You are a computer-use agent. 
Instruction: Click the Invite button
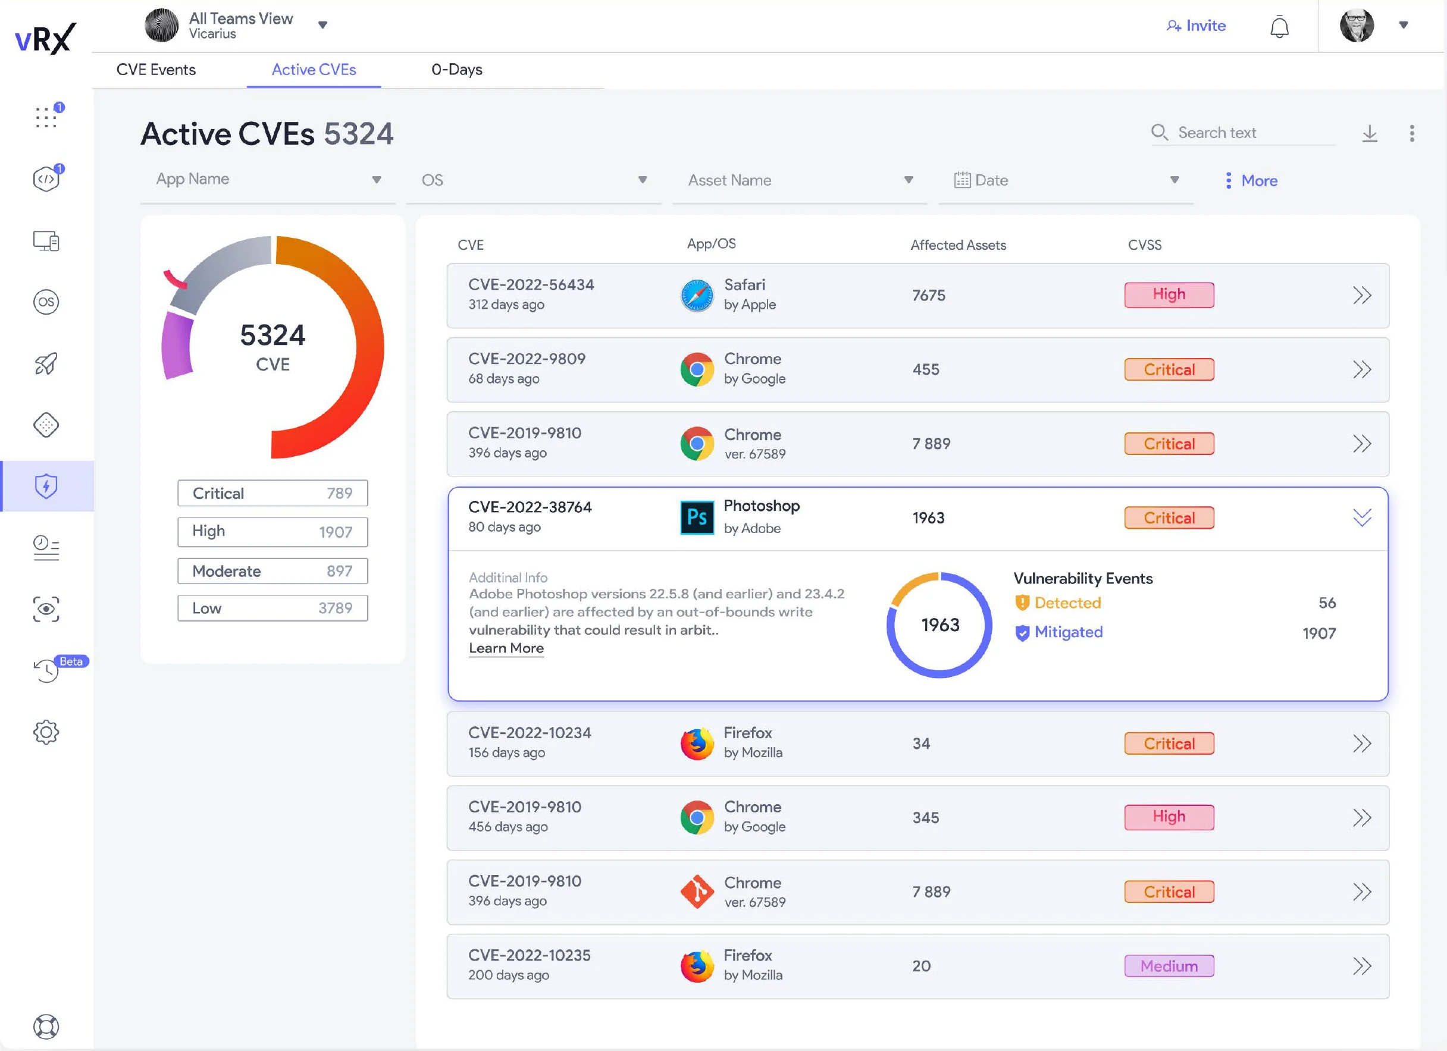tap(1197, 26)
